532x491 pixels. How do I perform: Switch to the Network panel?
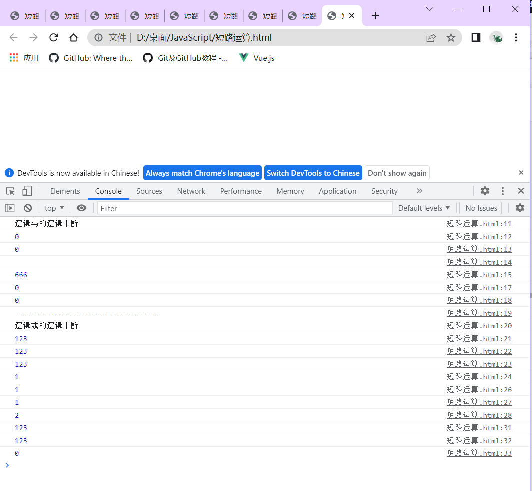(x=191, y=191)
